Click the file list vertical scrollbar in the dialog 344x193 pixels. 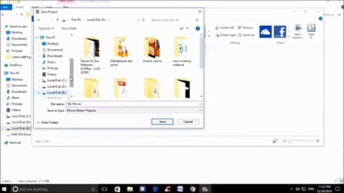click(x=201, y=53)
